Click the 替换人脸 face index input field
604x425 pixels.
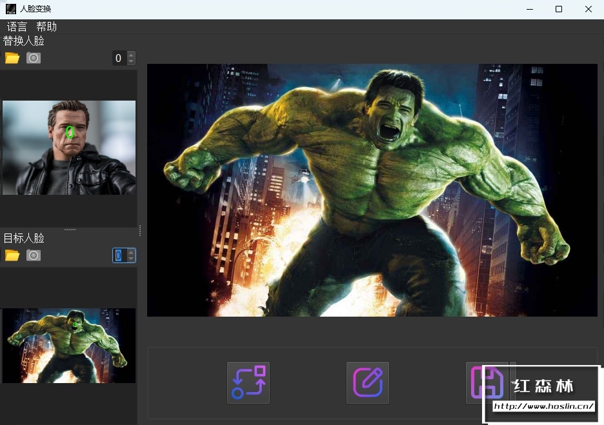click(120, 58)
